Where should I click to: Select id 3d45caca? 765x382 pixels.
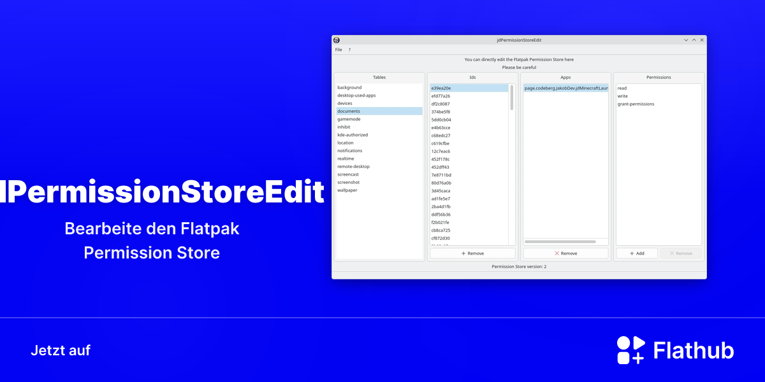(x=469, y=191)
